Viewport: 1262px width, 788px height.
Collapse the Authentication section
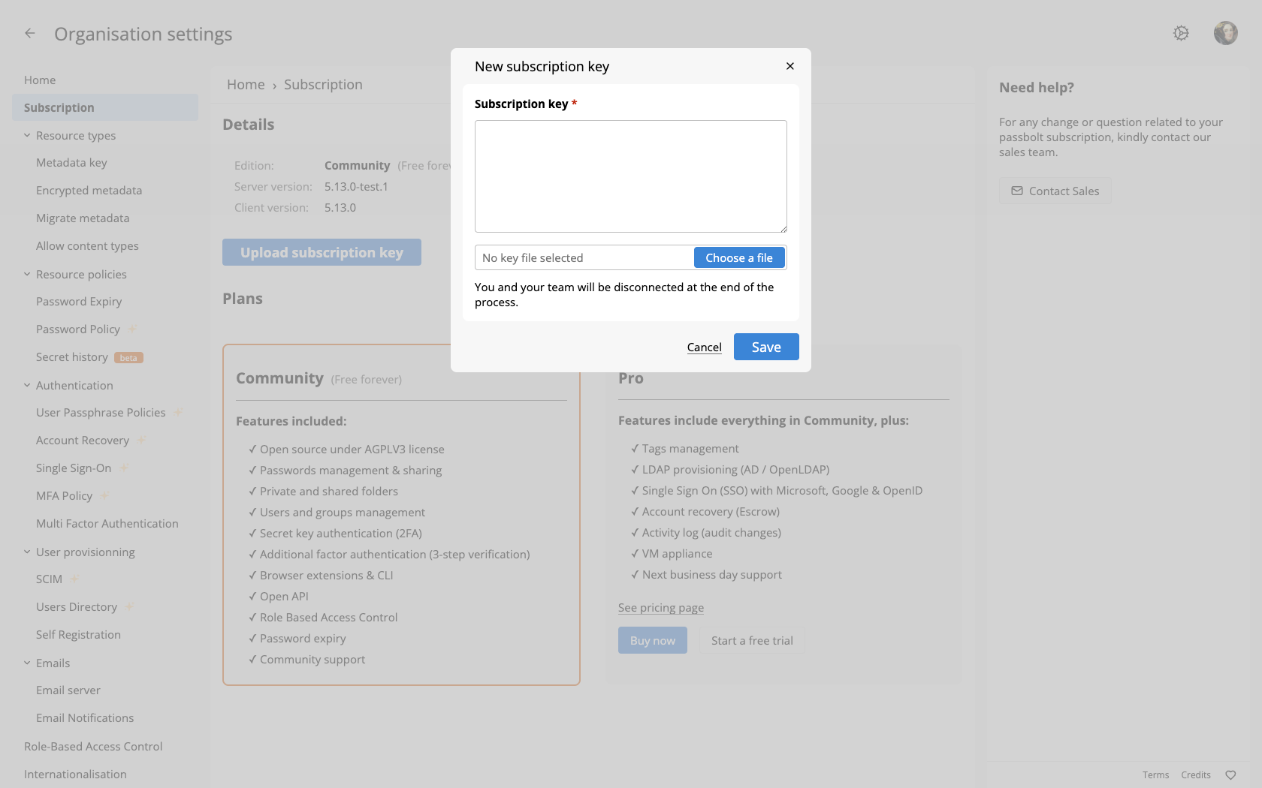pyautogui.click(x=27, y=385)
